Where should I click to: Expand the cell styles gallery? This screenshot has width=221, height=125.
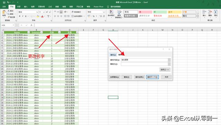198,17
